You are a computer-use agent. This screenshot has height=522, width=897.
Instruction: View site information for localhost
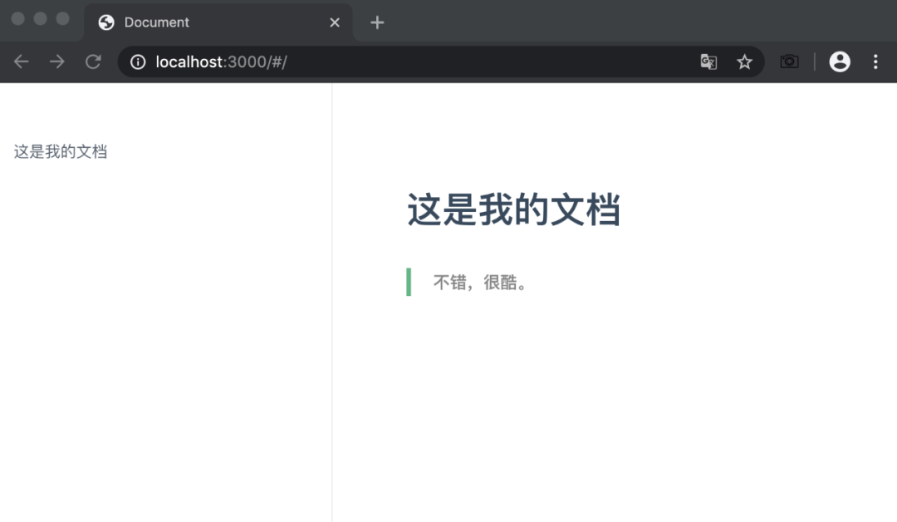pyautogui.click(x=138, y=62)
